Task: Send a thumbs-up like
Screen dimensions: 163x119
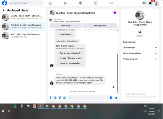Action: point(116,98)
